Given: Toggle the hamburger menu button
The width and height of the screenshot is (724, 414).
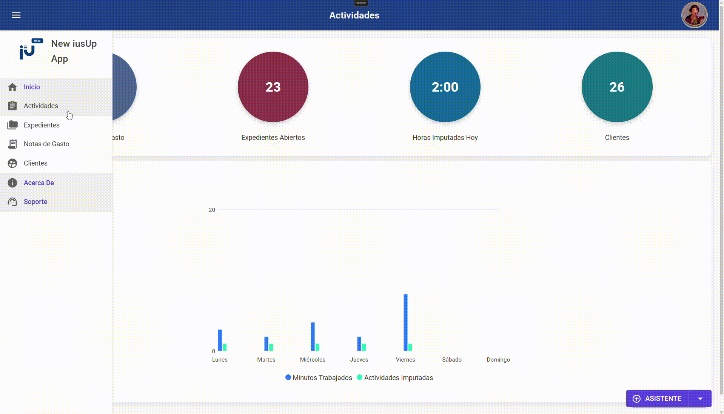Looking at the screenshot, I should [x=16, y=15].
